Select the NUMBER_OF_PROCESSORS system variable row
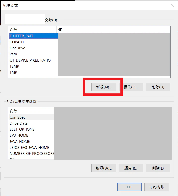 click(x=31, y=154)
